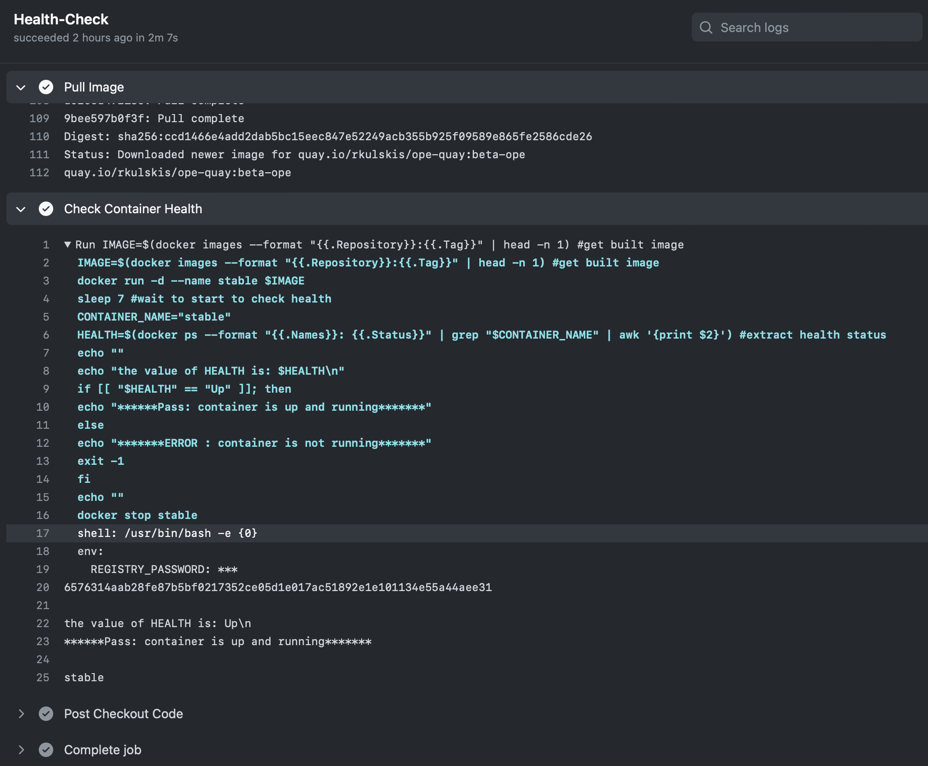Click the Post Checkout Code title
928x766 pixels.
click(123, 714)
